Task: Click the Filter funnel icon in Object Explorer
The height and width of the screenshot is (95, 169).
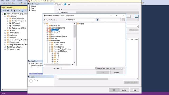Action: 20,11
